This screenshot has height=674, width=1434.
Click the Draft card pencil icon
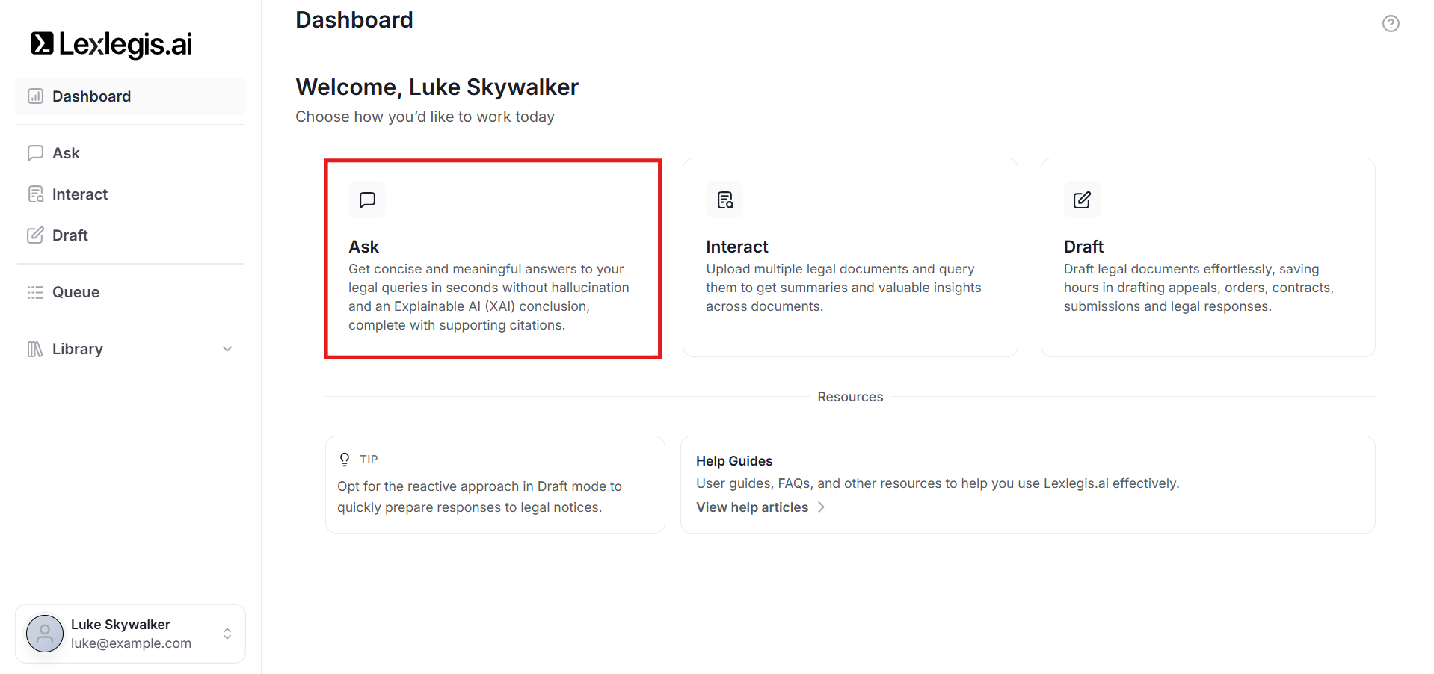pyautogui.click(x=1082, y=200)
